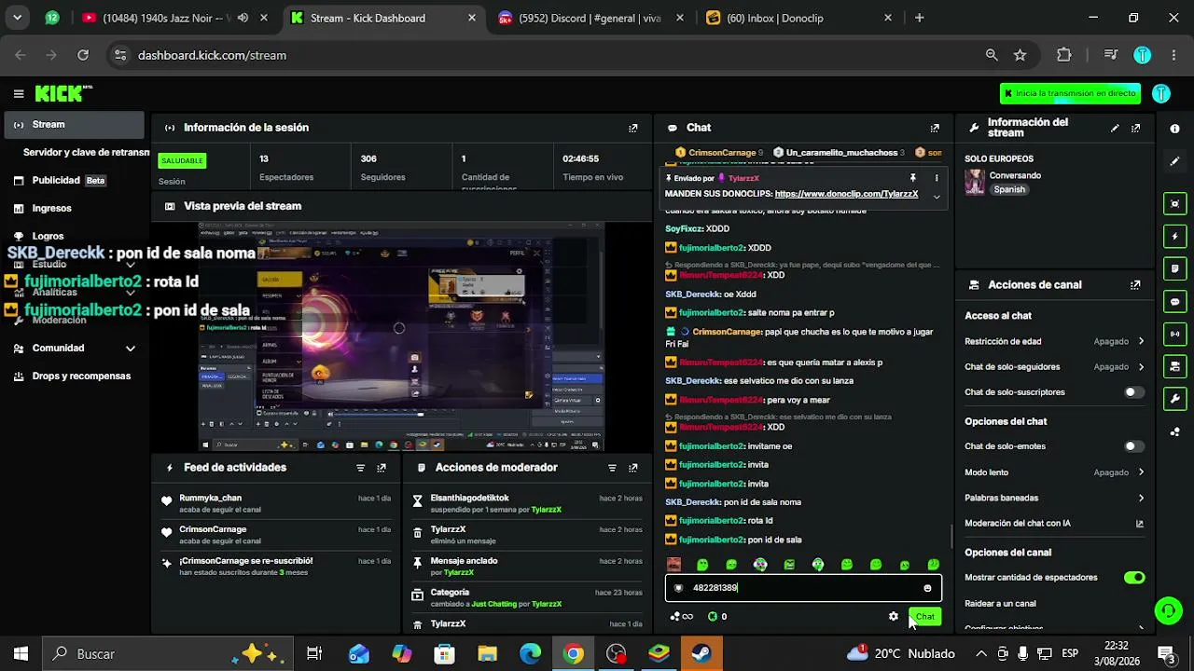Screen dimensions: 1194x671
Task: Pop out the Feed de actividades panel
Action: pos(382,468)
